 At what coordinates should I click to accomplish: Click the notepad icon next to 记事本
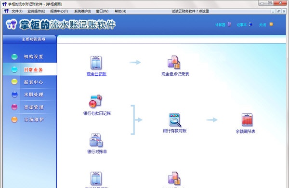[x=250, y=25]
